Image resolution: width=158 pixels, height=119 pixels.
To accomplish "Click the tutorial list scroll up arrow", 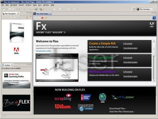I will tap(154, 41).
